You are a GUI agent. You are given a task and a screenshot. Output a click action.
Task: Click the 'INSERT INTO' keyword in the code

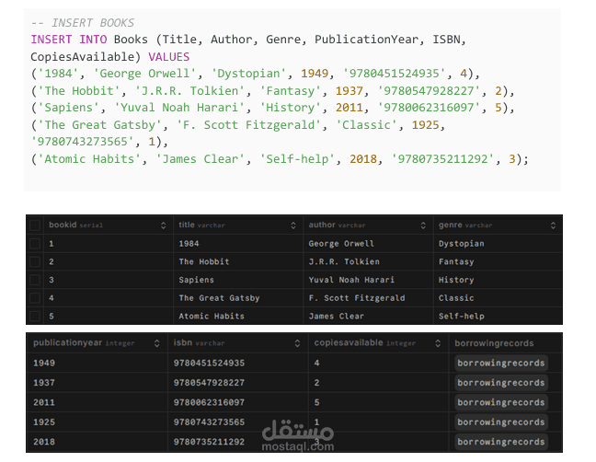click(69, 40)
